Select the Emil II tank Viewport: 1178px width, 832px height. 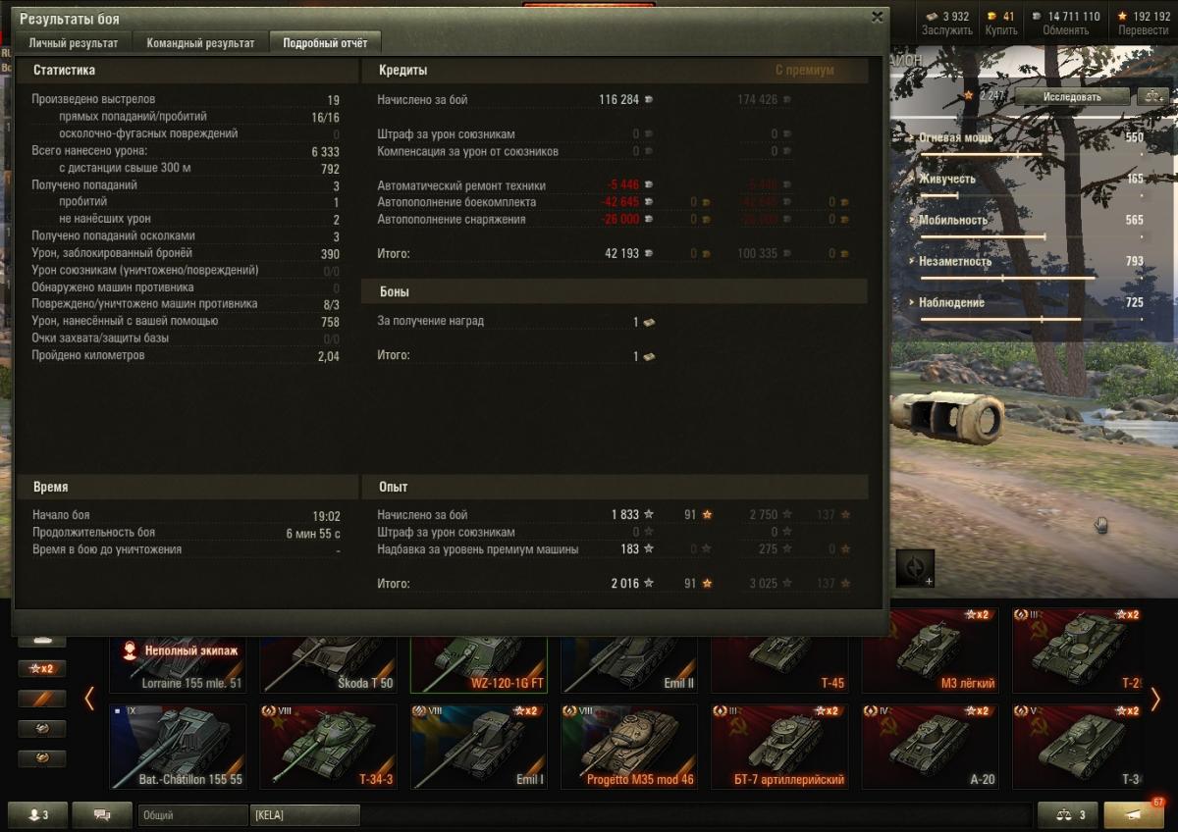click(629, 664)
